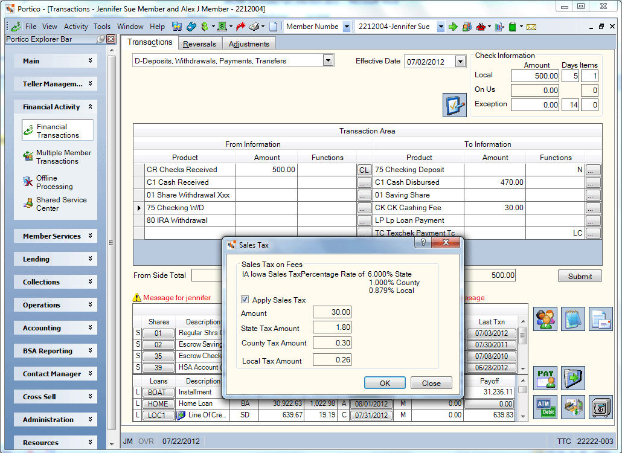Click the Submit button
This screenshot has width=622, height=453.
pyautogui.click(x=580, y=276)
